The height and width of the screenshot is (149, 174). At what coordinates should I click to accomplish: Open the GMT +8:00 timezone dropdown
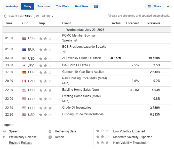52,16
